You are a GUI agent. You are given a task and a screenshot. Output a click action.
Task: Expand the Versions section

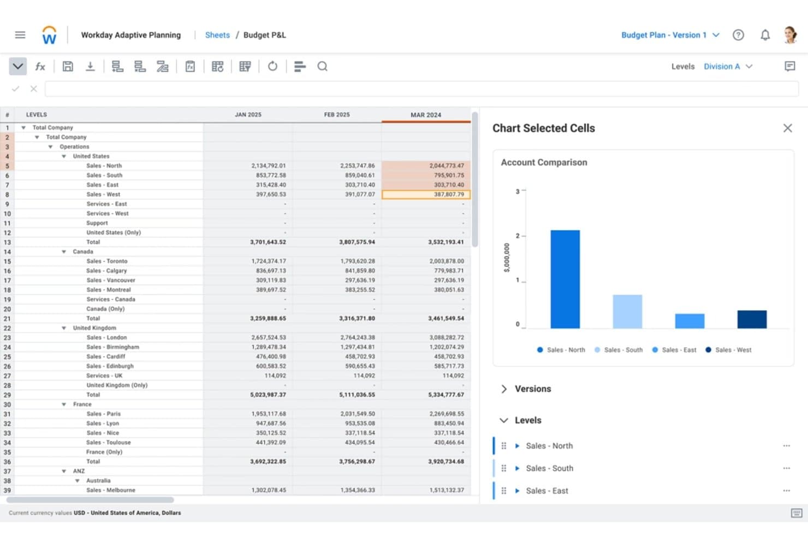pos(503,389)
